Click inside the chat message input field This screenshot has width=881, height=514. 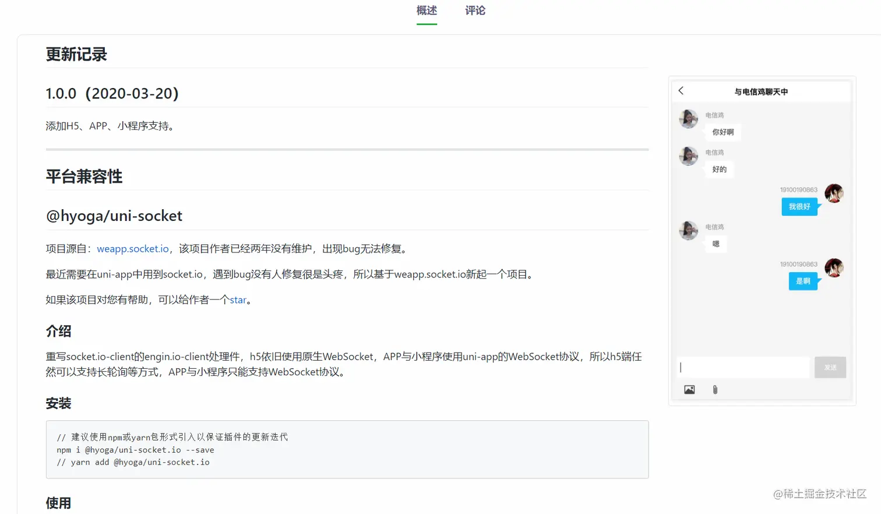click(743, 367)
